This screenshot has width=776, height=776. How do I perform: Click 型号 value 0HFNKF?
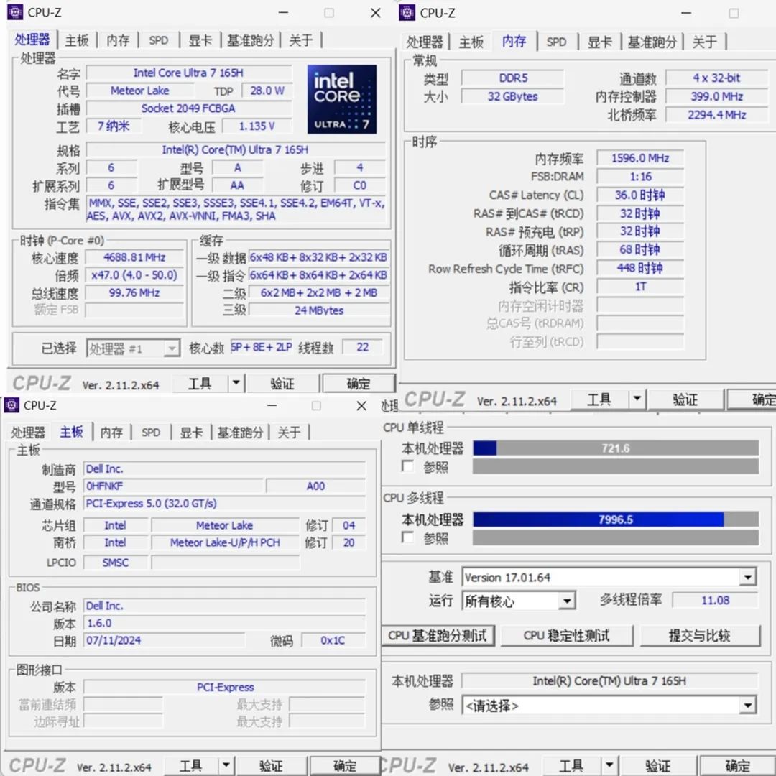173,486
